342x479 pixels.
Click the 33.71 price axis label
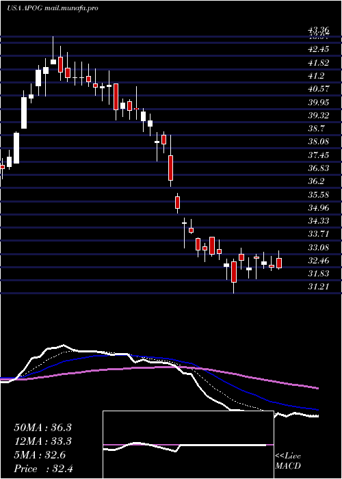[x=319, y=234]
